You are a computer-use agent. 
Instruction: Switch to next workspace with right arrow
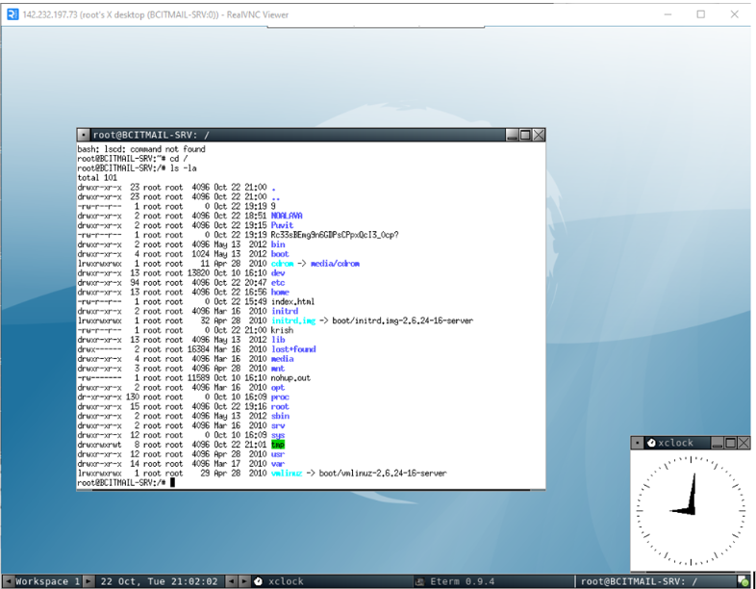point(88,581)
